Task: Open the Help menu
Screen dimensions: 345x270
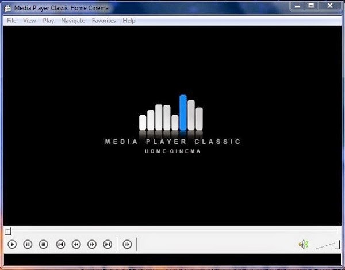Action: pyautogui.click(x=129, y=21)
